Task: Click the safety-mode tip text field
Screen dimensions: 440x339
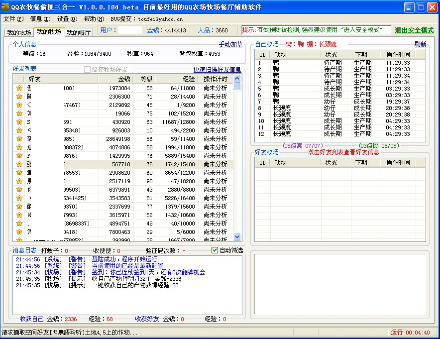Action: point(317,30)
